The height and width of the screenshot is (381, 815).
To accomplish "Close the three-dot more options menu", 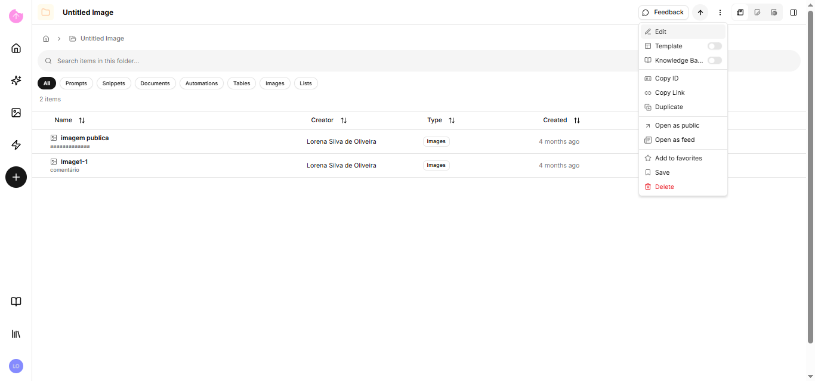I will (x=720, y=13).
